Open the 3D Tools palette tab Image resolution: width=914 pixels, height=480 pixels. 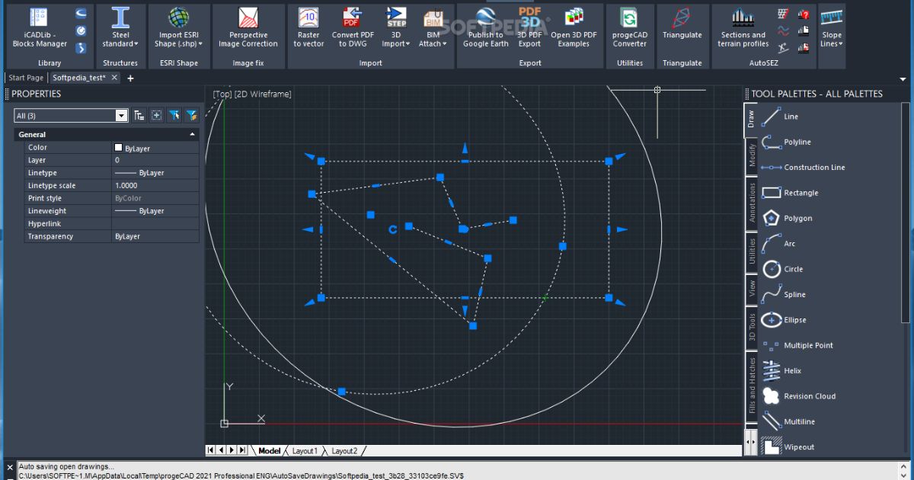(x=752, y=328)
